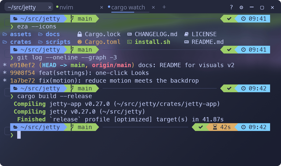The width and height of the screenshot is (281, 166).
Task: Select the README.md file name
Action: [x=208, y=42]
